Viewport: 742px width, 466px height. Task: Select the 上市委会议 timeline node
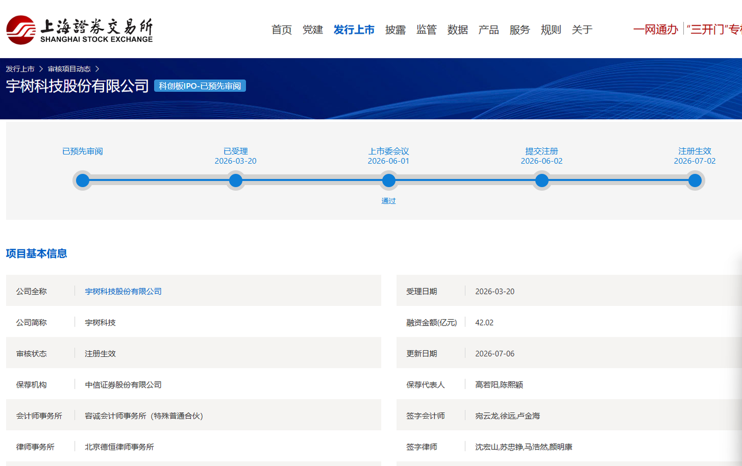point(389,181)
